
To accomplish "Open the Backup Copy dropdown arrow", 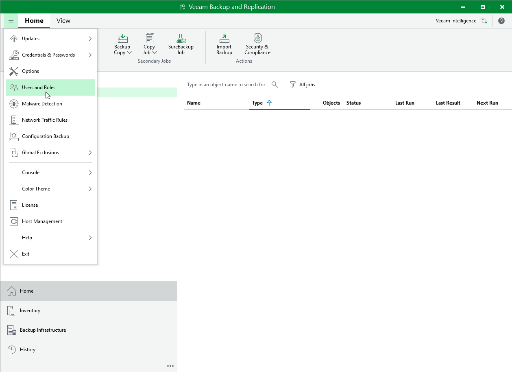I will pyautogui.click(x=129, y=53).
